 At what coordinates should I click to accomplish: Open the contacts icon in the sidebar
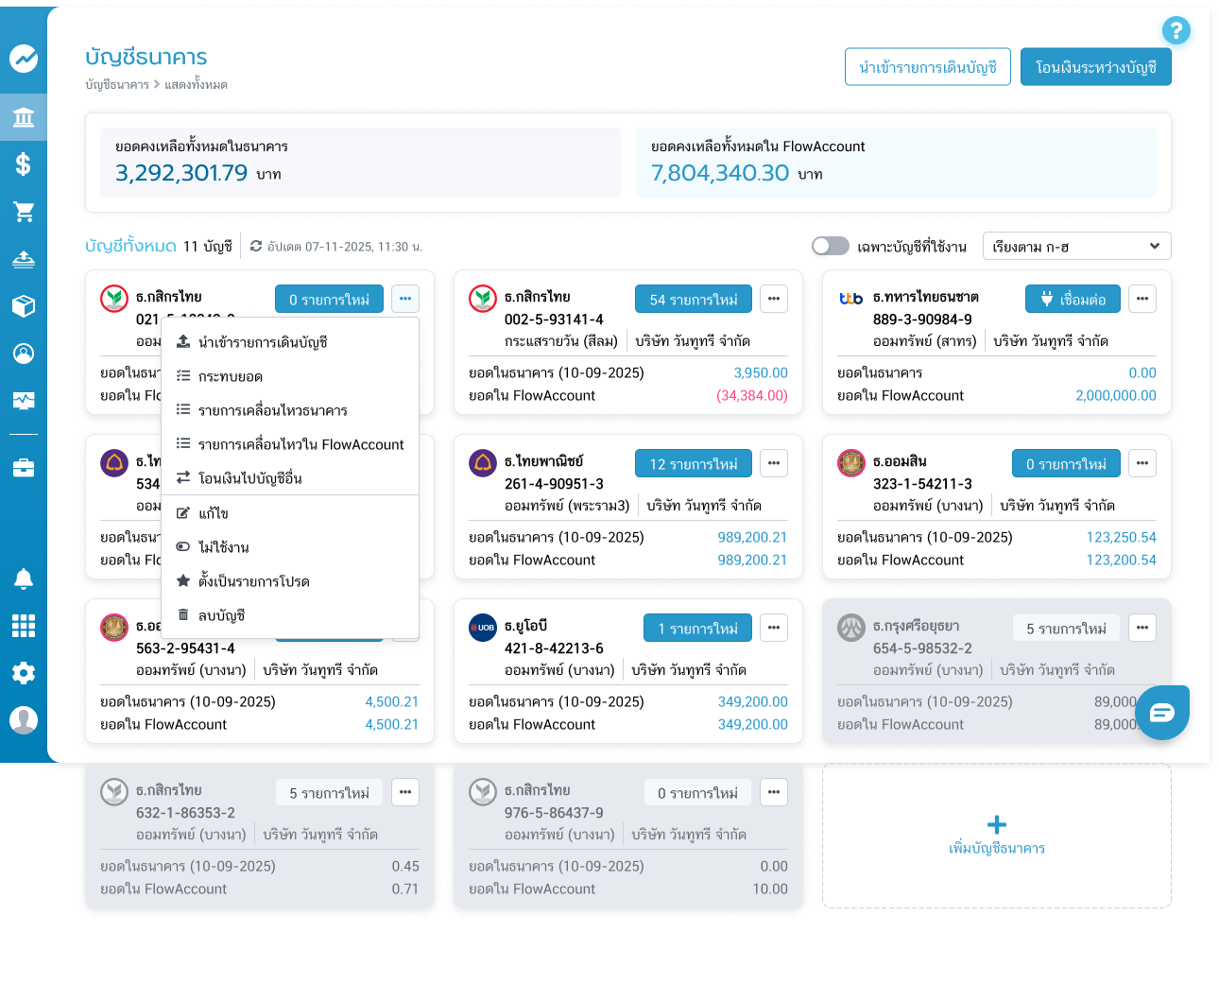pyautogui.click(x=24, y=354)
